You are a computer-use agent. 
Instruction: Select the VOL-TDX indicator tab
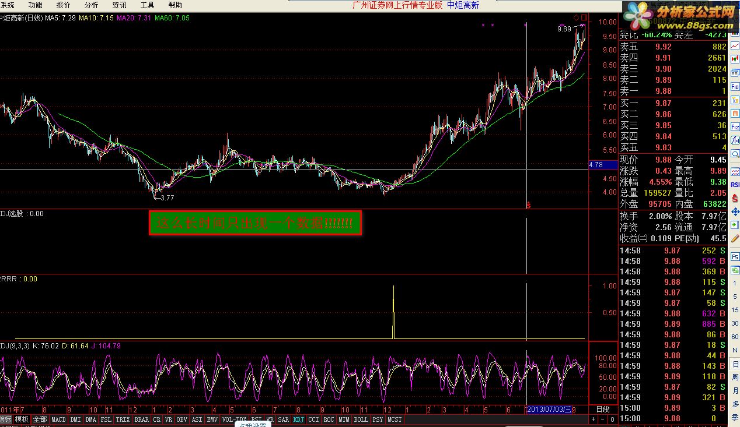point(235,419)
